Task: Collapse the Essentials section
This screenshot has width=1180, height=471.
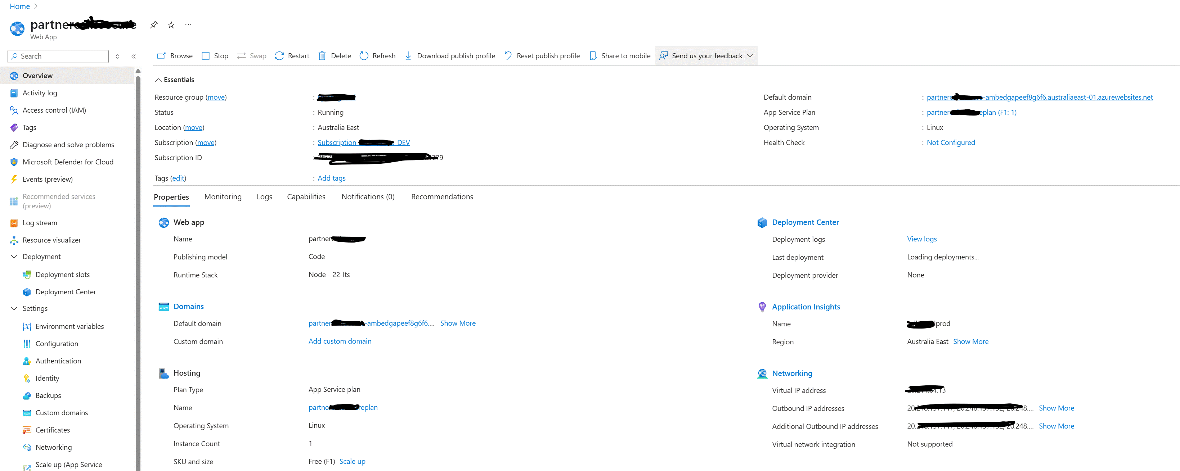Action: coord(158,80)
